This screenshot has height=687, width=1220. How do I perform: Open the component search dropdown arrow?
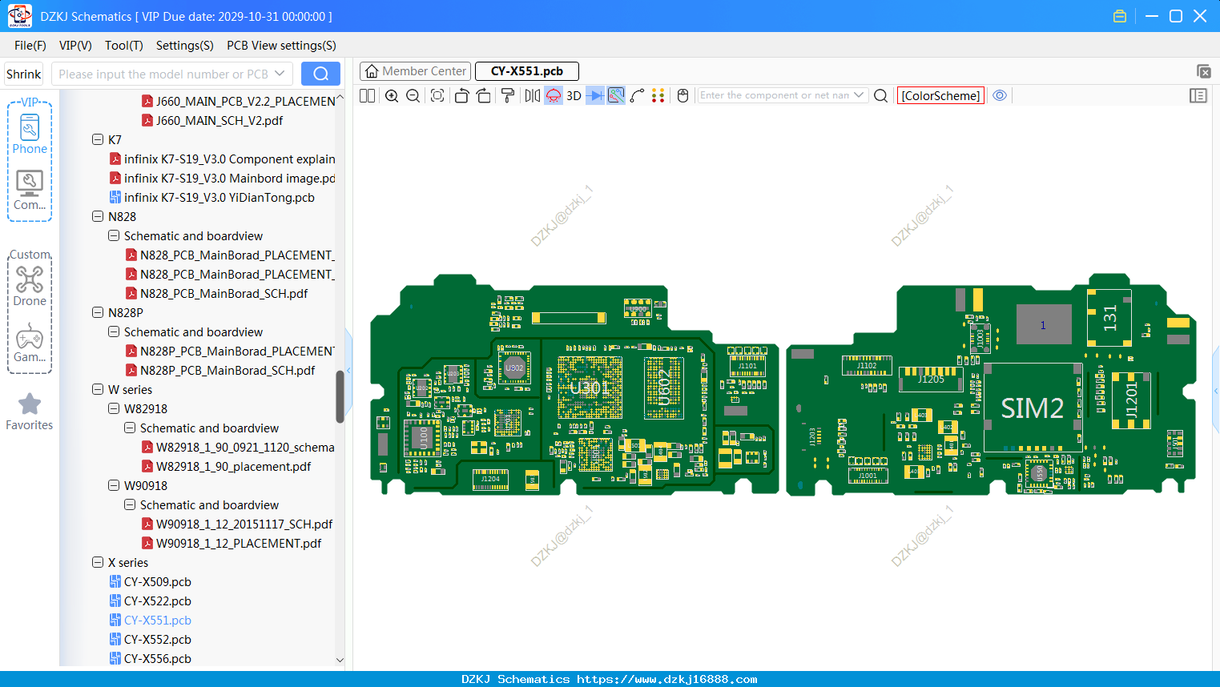pos(859,94)
